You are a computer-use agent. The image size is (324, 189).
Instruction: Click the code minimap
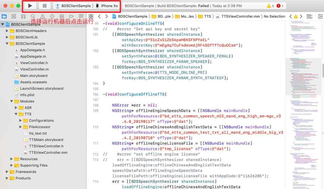click(x=303, y=105)
